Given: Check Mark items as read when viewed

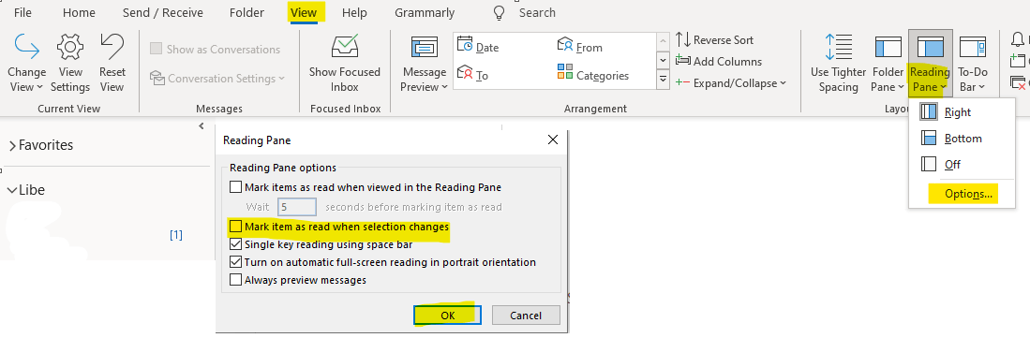Looking at the screenshot, I should [236, 187].
